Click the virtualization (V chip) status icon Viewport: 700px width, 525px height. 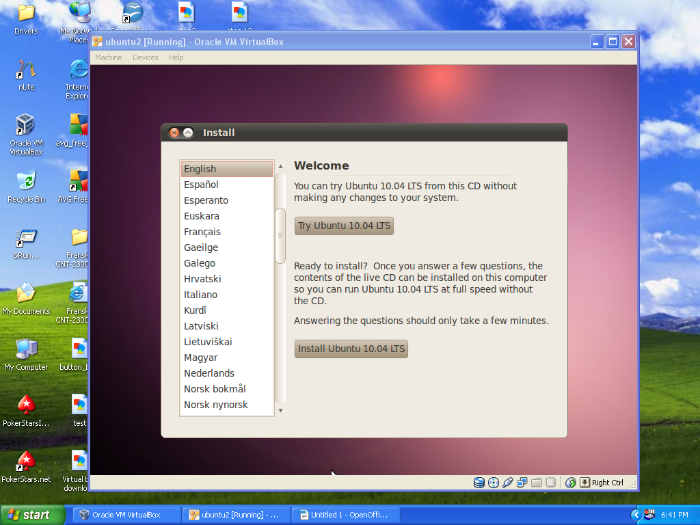551,483
